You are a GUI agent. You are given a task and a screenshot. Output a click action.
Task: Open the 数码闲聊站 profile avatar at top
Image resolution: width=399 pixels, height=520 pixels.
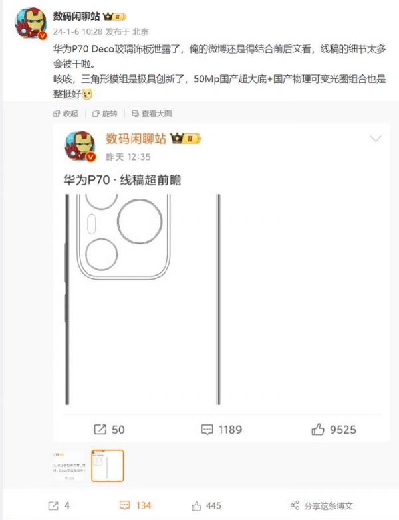31,23
